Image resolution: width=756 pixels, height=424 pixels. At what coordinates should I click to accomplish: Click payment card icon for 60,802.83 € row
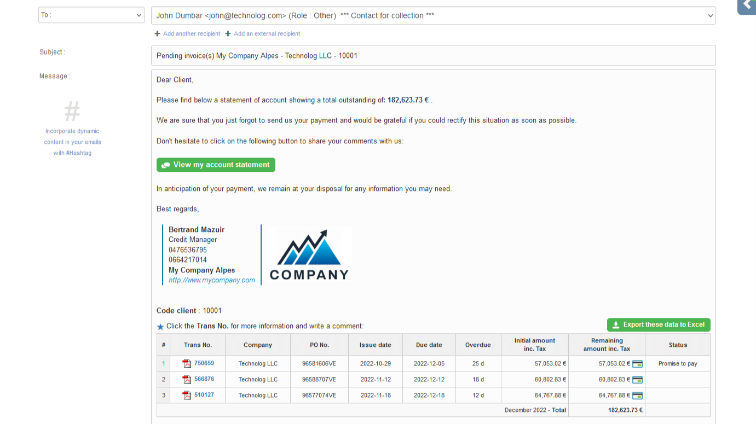[637, 380]
